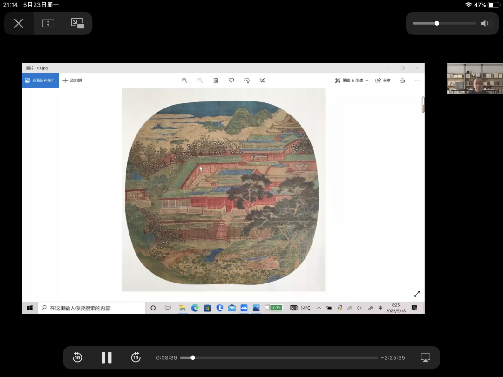Image resolution: width=503 pixels, height=377 pixels.
Task: Add photo to favorites with heart icon
Action: coord(231,81)
